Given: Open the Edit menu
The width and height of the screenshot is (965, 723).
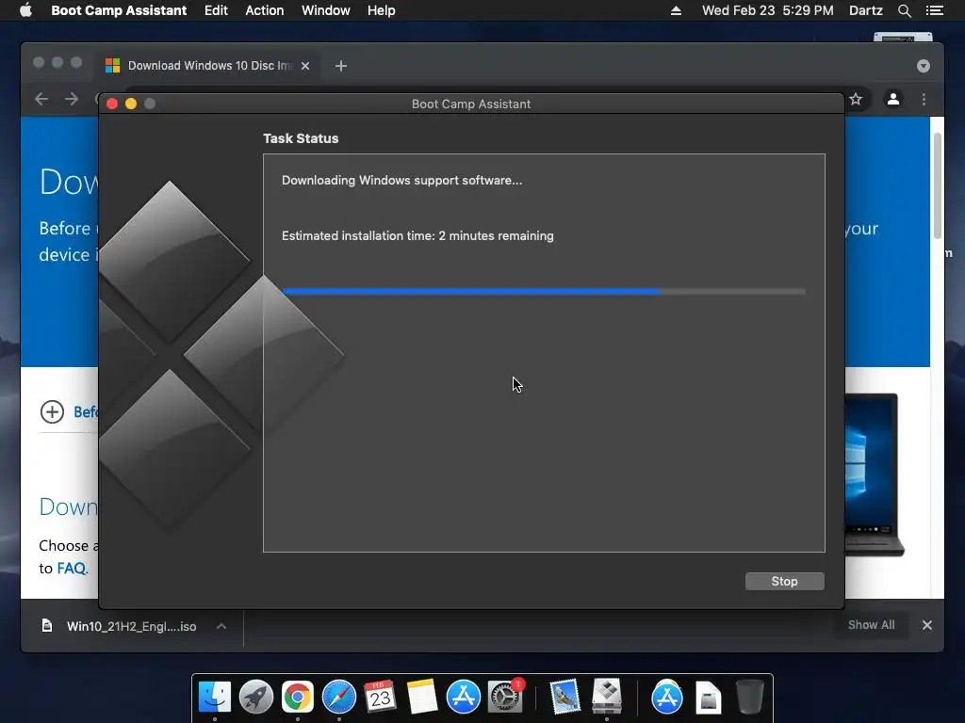Looking at the screenshot, I should (x=216, y=10).
